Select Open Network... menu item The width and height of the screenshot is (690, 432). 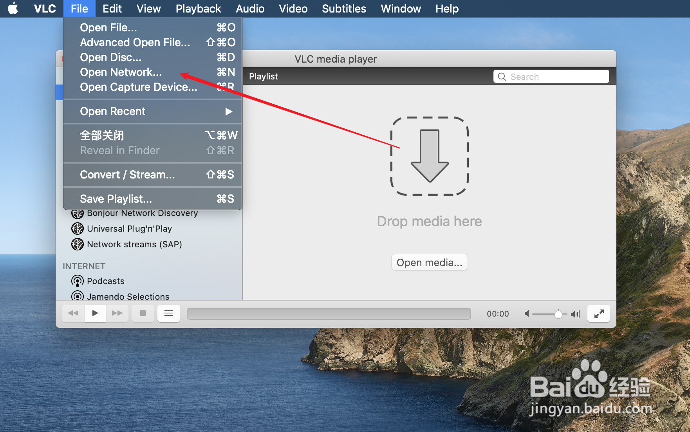tap(153, 72)
